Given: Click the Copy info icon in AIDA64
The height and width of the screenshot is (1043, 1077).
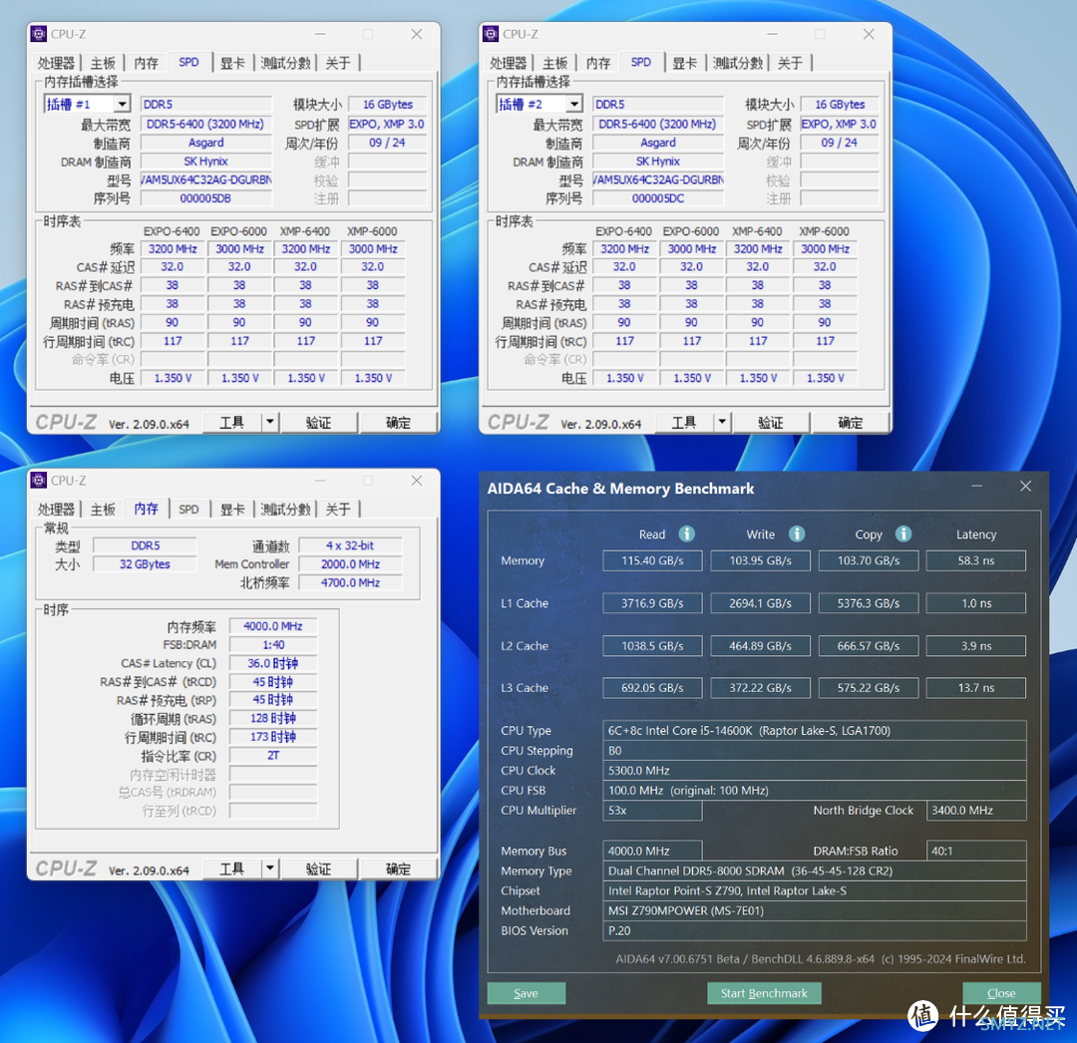Looking at the screenshot, I should coord(903,534).
